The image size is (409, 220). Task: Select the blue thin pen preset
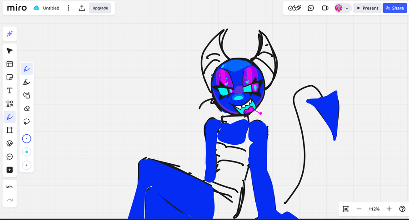pyautogui.click(x=27, y=139)
